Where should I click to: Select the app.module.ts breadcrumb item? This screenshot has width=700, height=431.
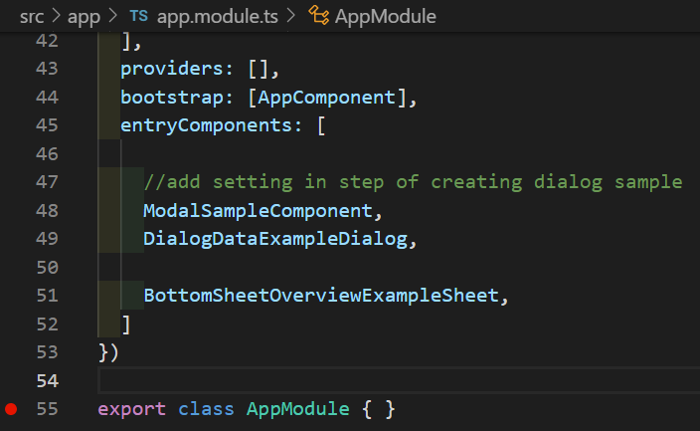pyautogui.click(x=218, y=17)
